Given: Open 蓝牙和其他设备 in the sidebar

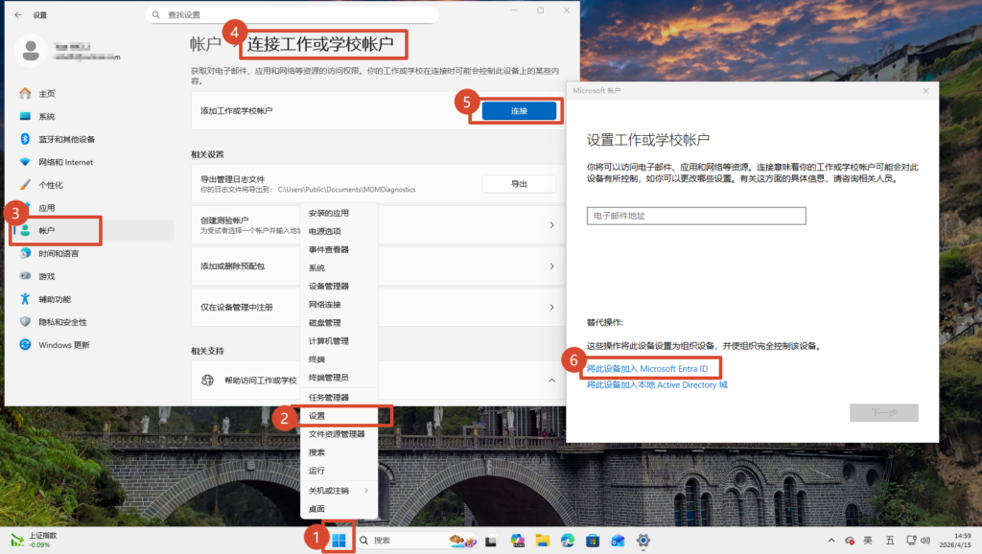Looking at the screenshot, I should pyautogui.click(x=66, y=139).
